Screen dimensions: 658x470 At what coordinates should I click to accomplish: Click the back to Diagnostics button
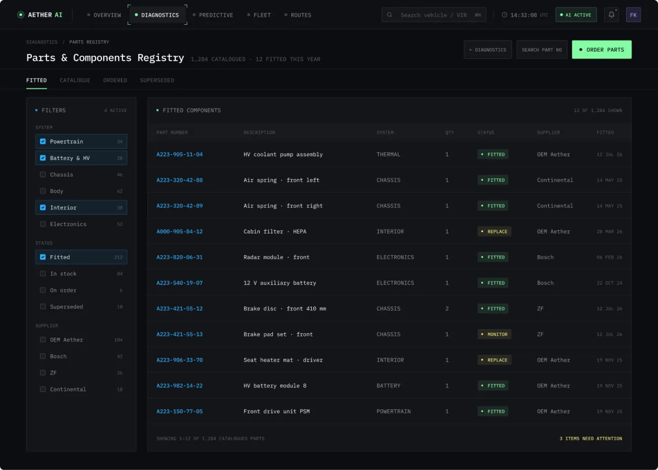click(x=488, y=50)
